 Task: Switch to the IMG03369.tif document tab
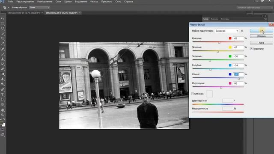pos(24,13)
